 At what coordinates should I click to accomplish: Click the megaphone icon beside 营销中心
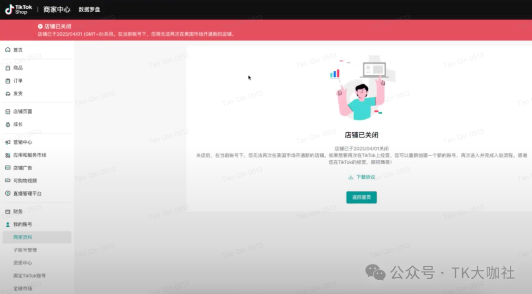(7, 142)
